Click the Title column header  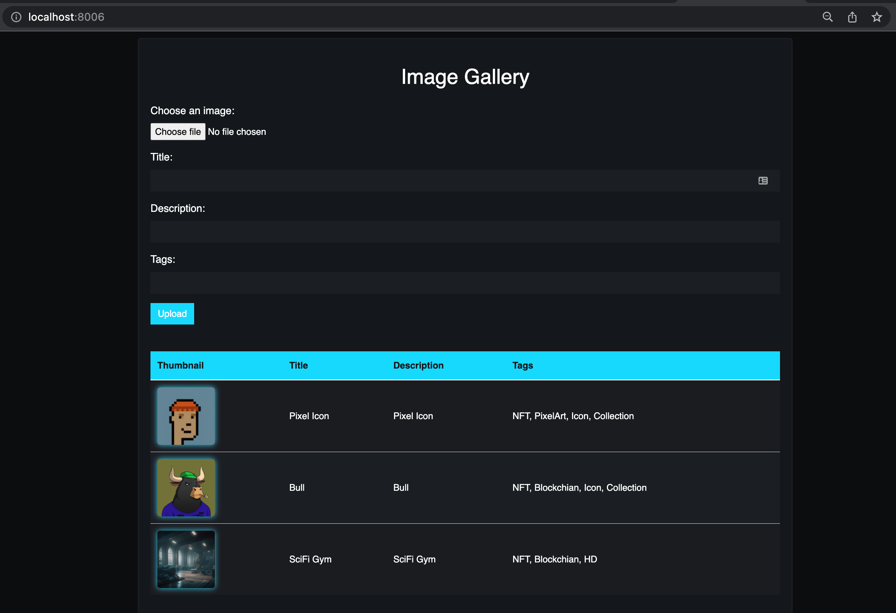[x=298, y=366]
